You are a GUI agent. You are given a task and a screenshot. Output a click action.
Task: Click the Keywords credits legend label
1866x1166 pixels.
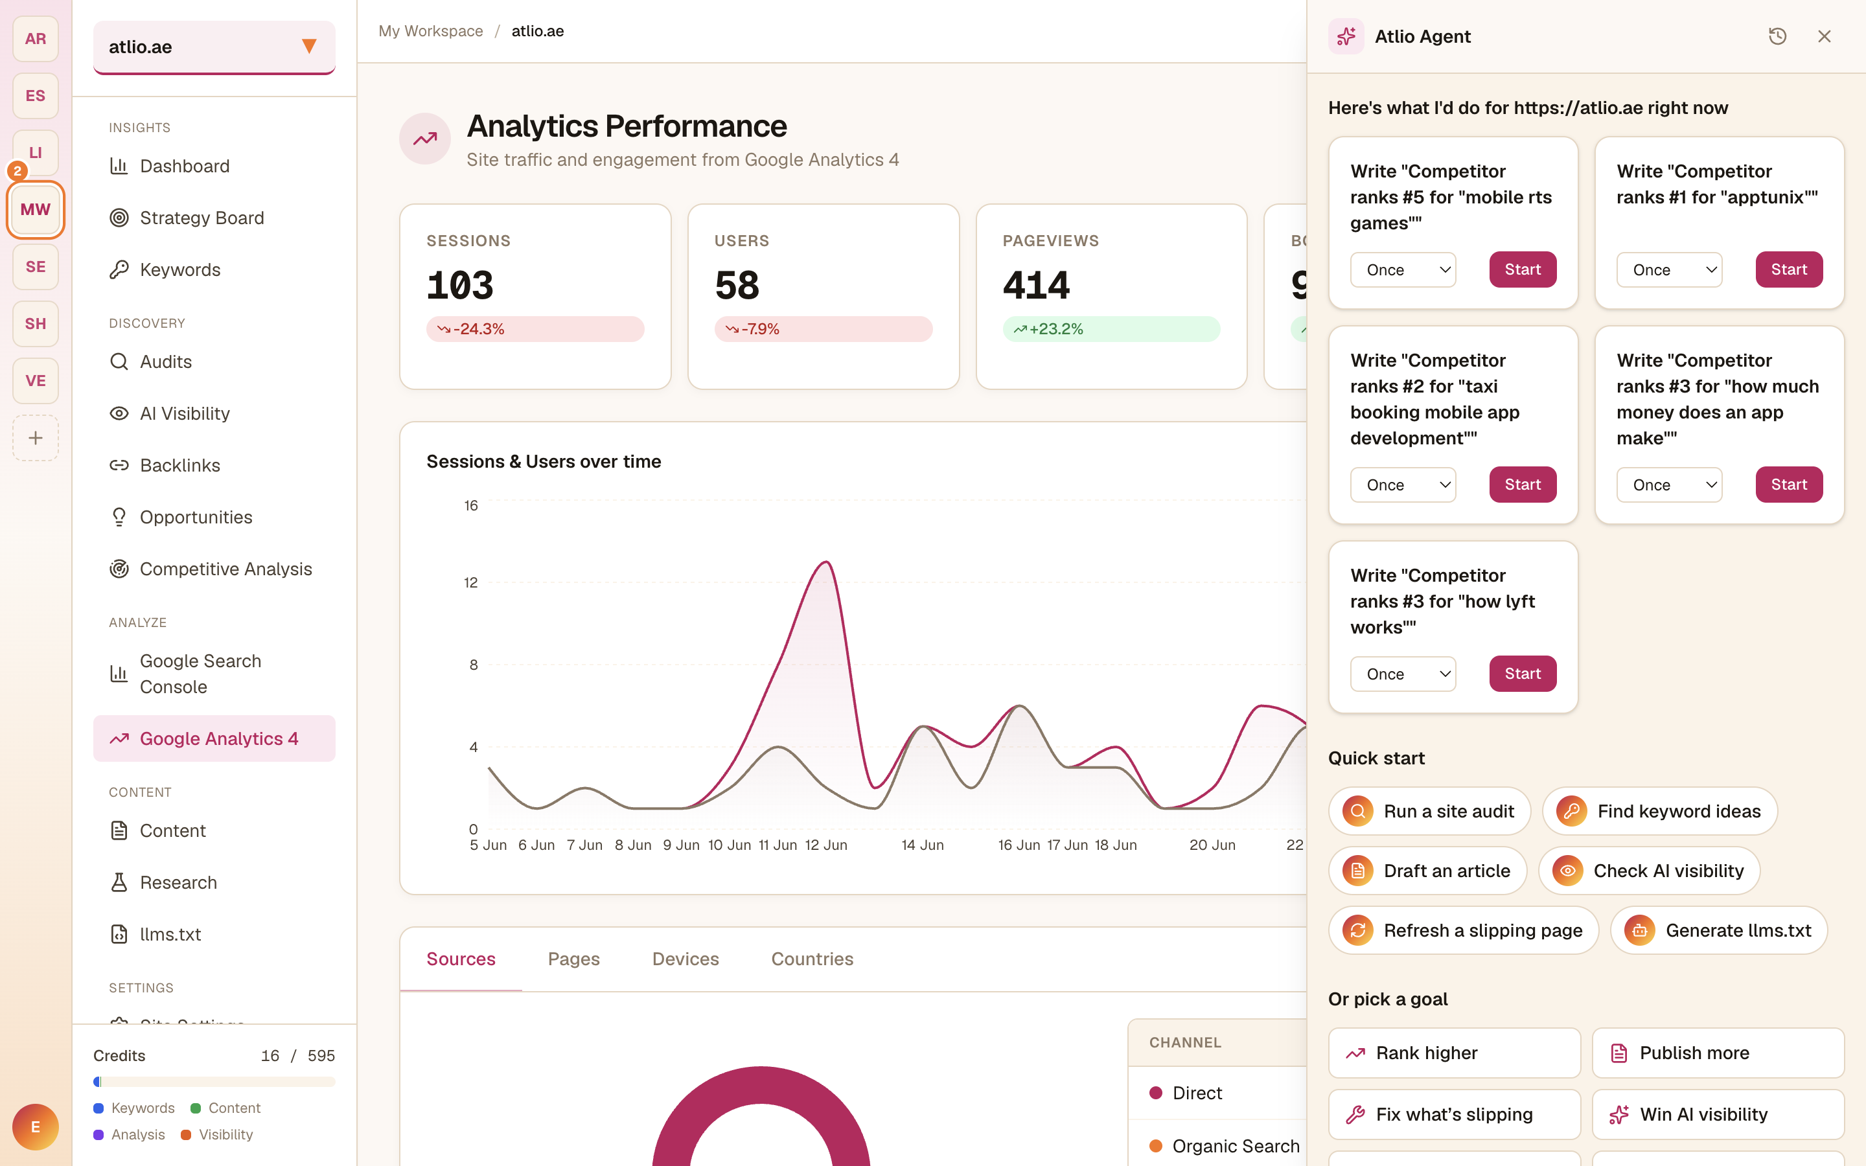tap(143, 1108)
